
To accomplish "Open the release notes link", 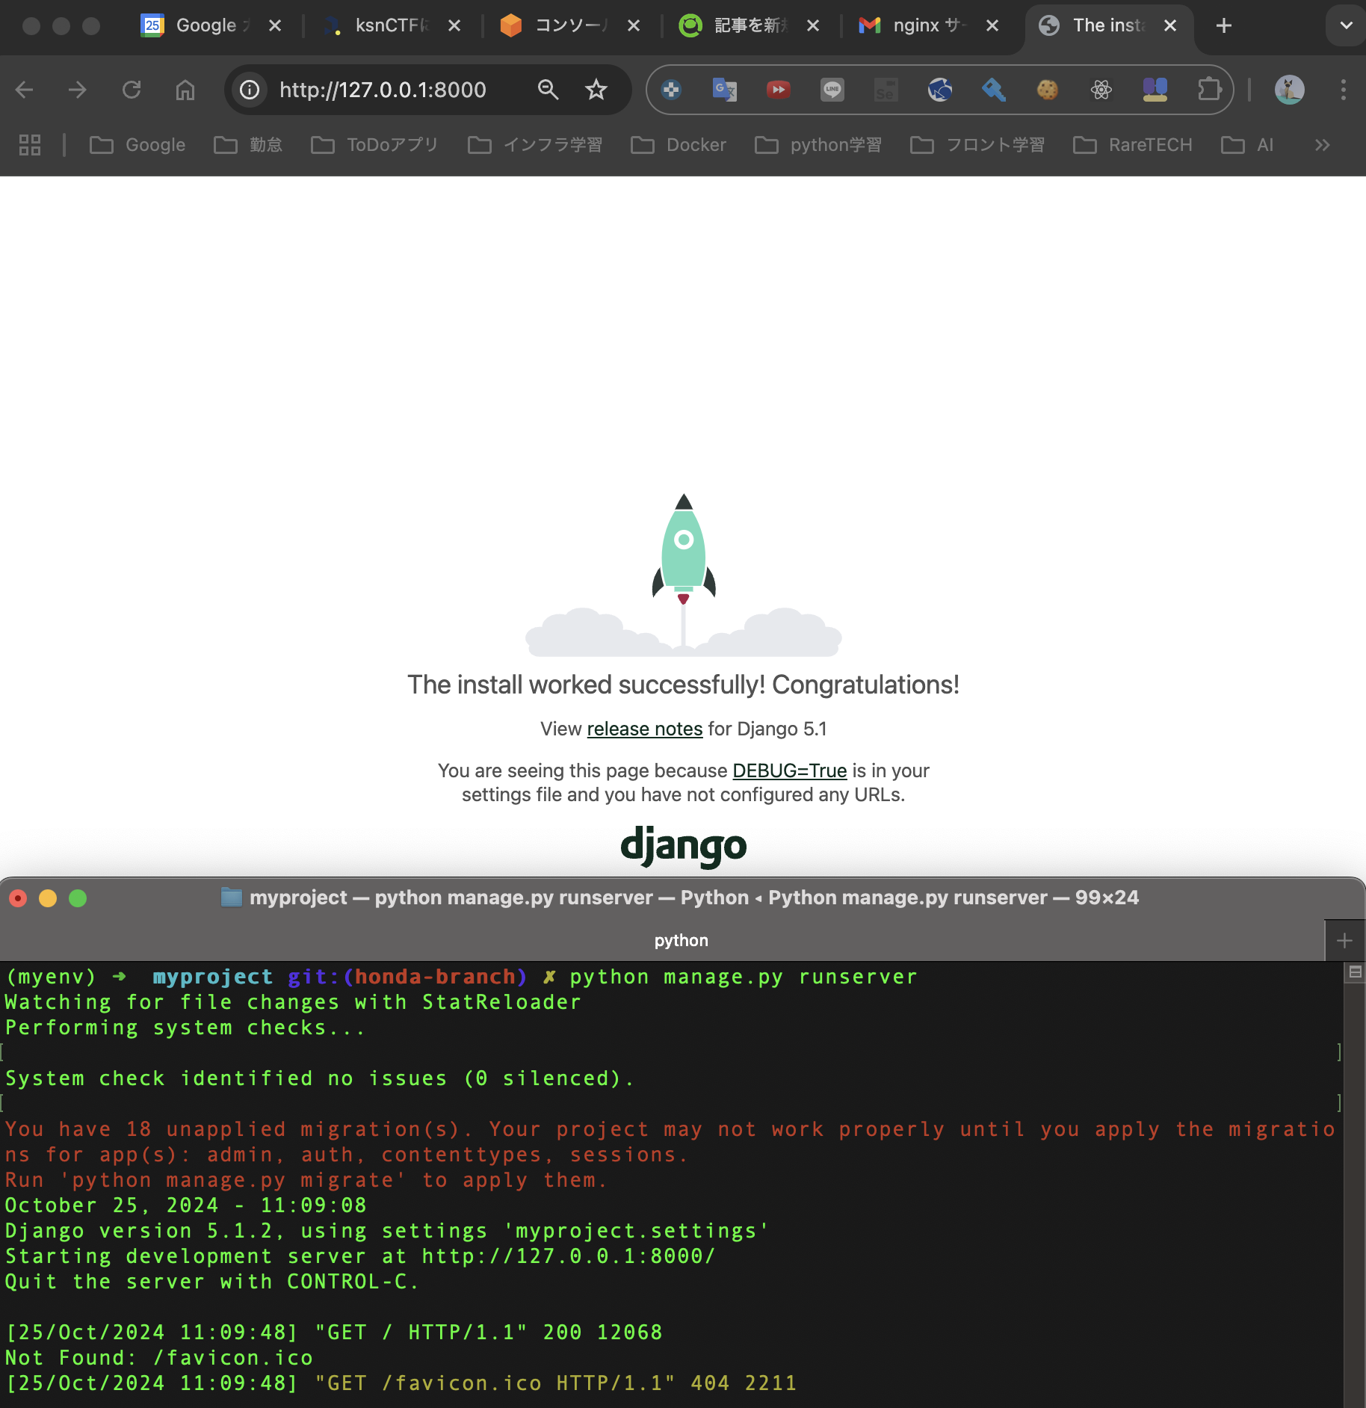I will [645, 729].
